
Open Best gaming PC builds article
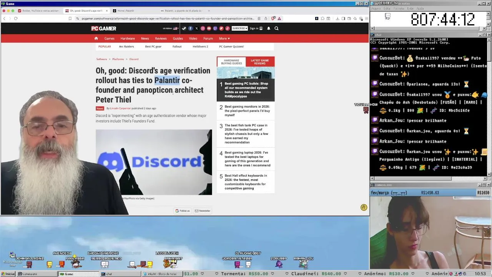[246, 90]
